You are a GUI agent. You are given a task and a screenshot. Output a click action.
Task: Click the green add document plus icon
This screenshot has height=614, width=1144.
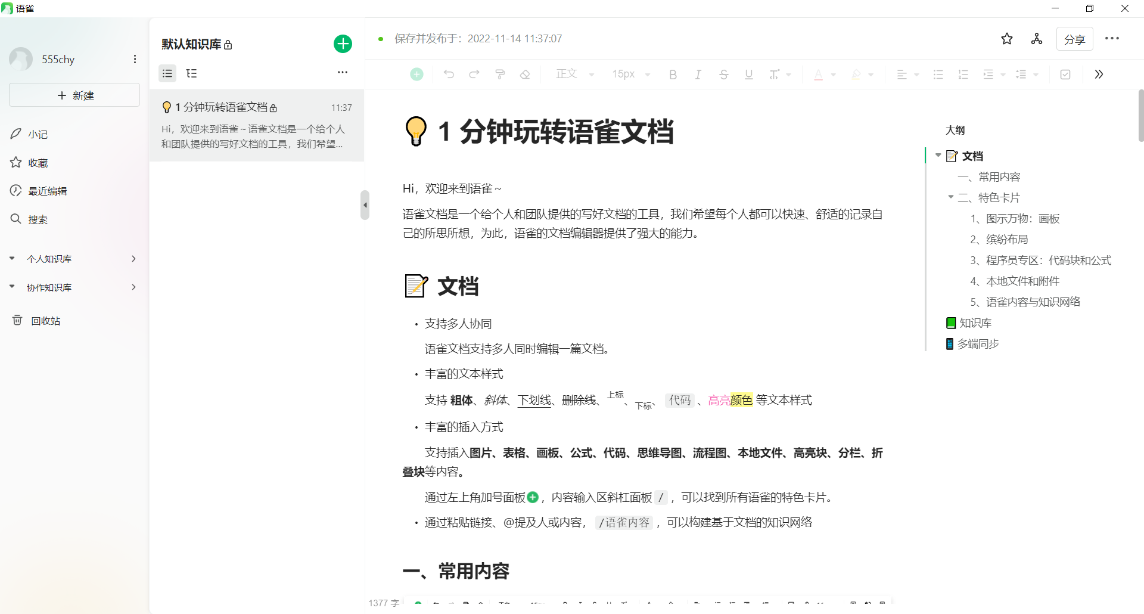click(343, 44)
